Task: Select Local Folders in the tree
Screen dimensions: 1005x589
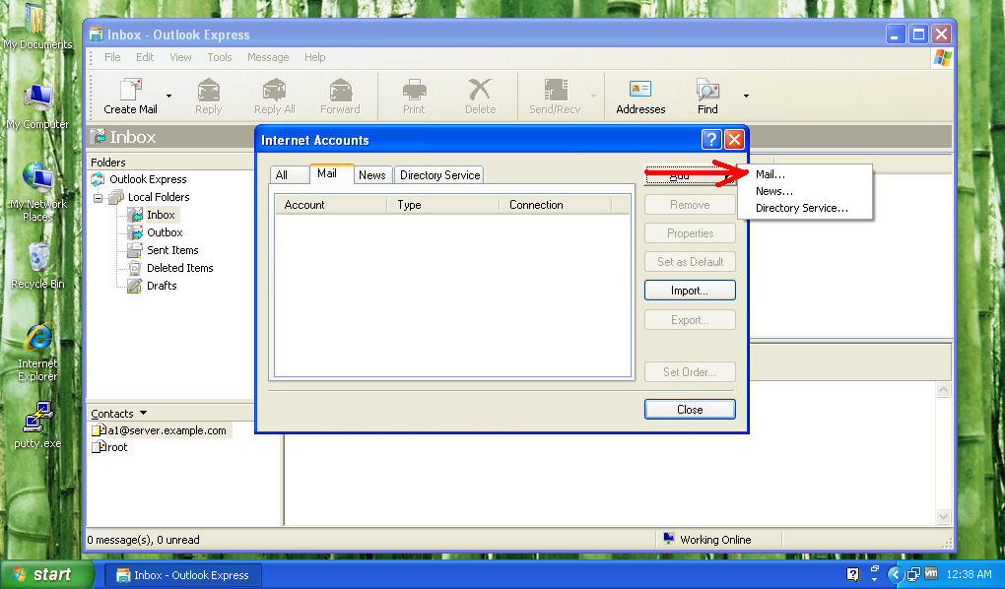Action: pyautogui.click(x=159, y=197)
